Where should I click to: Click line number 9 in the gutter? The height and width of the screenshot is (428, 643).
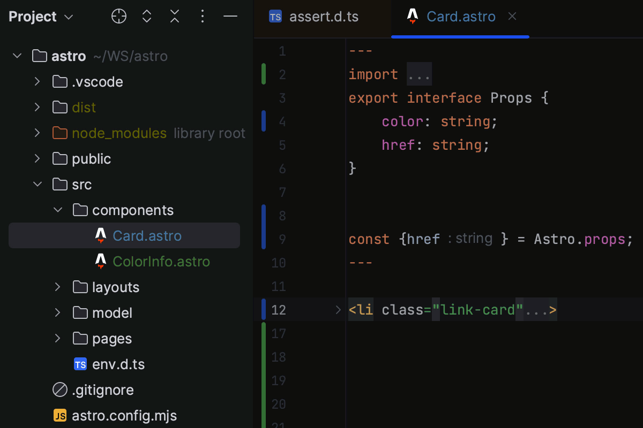282,239
